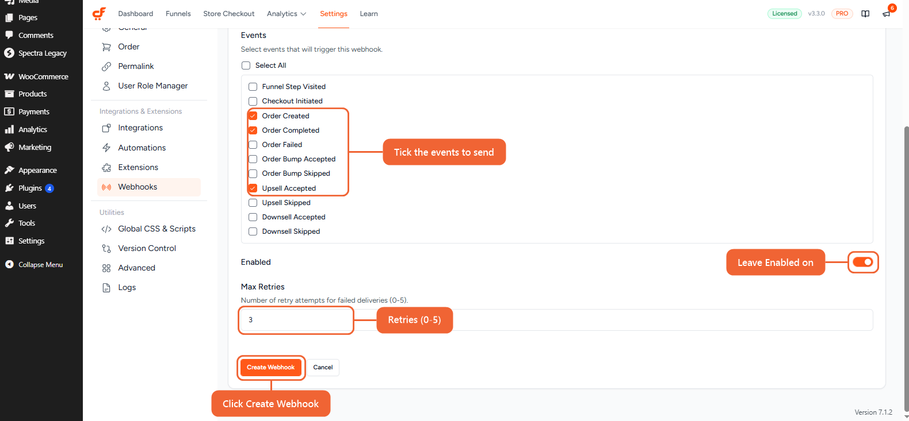Switch to the Funnels tab
Viewport: 909px width, 421px height.
coord(178,14)
